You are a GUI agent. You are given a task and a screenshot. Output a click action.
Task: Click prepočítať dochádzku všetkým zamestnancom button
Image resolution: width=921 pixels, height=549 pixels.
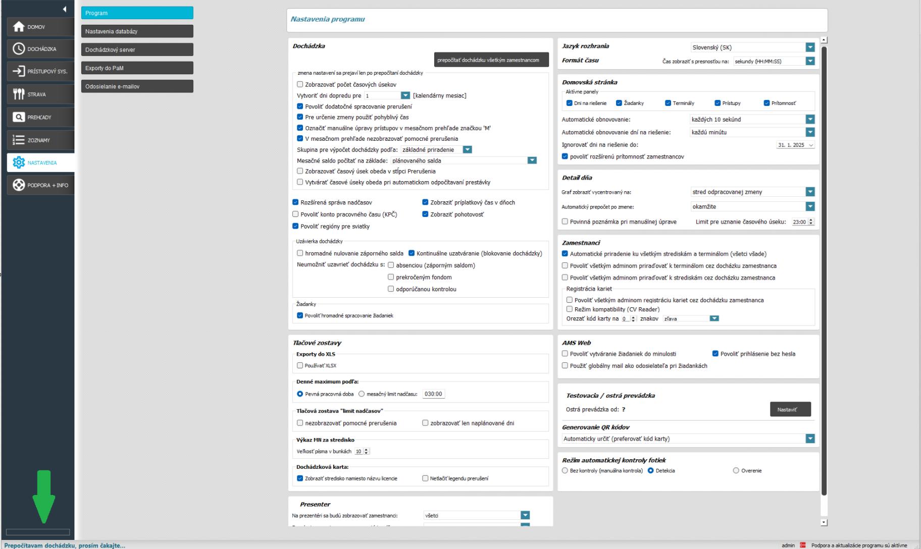point(488,60)
